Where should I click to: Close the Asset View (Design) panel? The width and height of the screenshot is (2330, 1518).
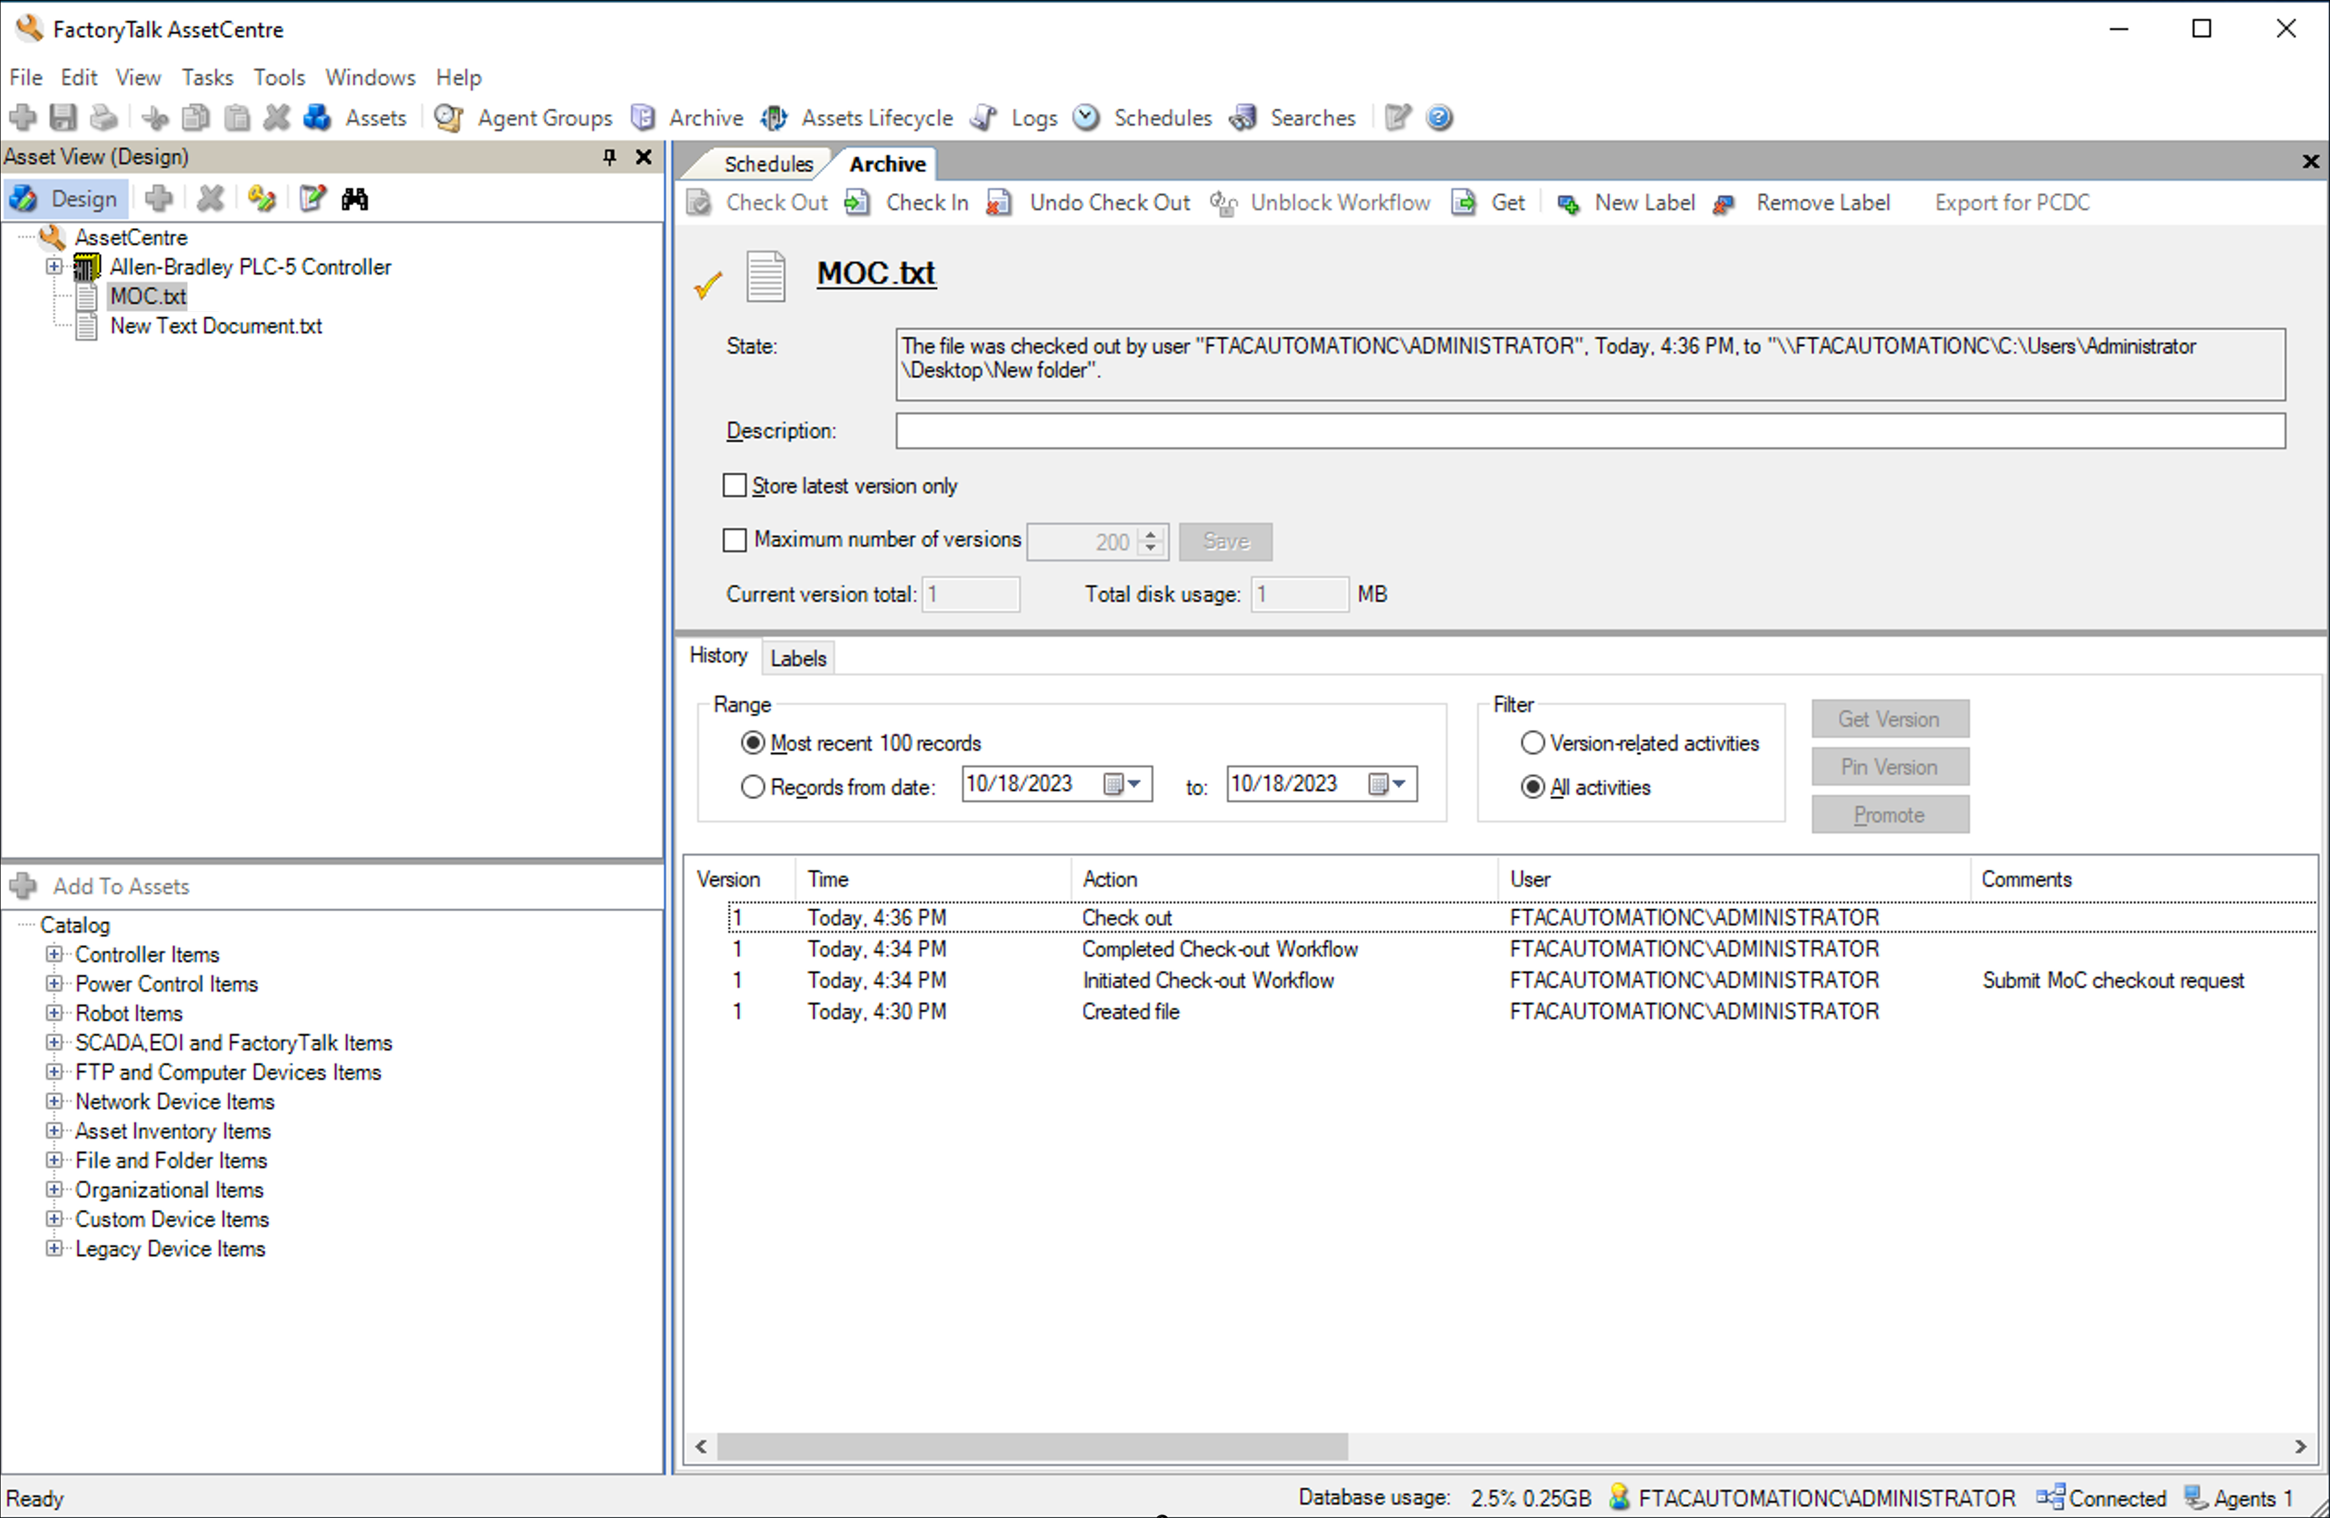tap(643, 157)
